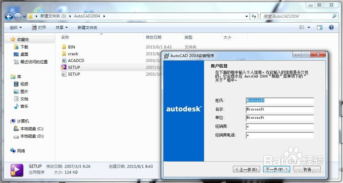Screen dimensions: 343x183
Task: Click the 下一步(N) next button
Action: point(277,169)
